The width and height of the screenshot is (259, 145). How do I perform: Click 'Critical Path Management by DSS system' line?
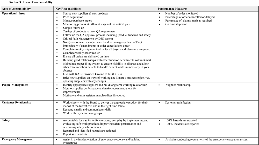[88, 39]
